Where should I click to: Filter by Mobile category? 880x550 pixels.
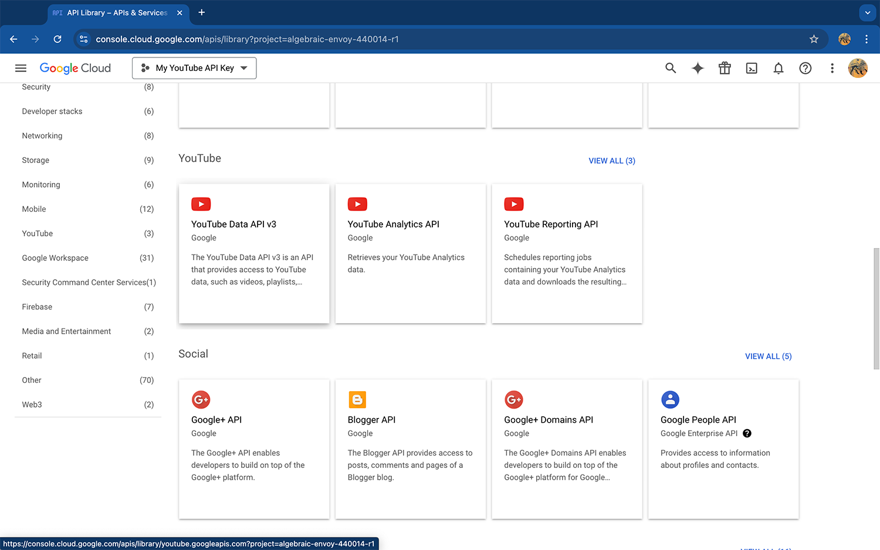point(88,209)
